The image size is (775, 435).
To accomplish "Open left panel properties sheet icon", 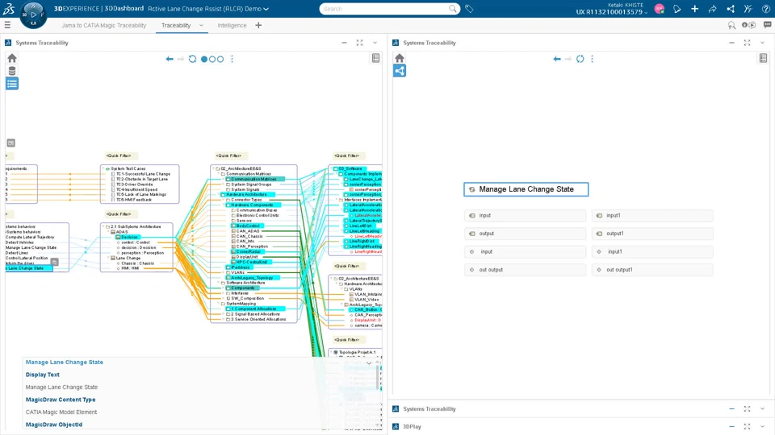I will point(375,58).
